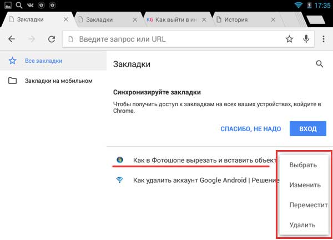Image resolution: width=333 pixels, height=240 pixels.
Task: Open Chrome's three-dot menu
Action: click(x=324, y=39)
